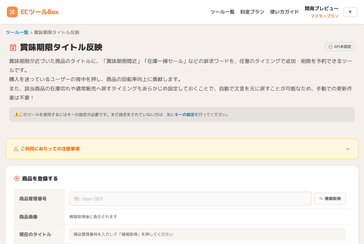This screenshot has height=244, width=364.
Task: Expand the ご利用にあたっての注意事項 chevron
Action: pos(348,149)
